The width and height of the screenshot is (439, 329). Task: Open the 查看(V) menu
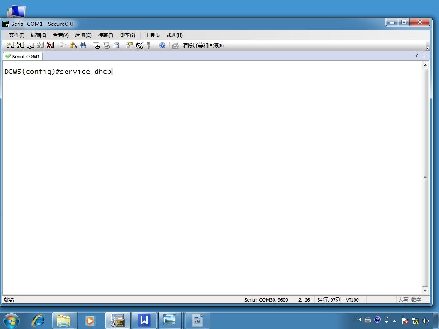click(x=60, y=35)
